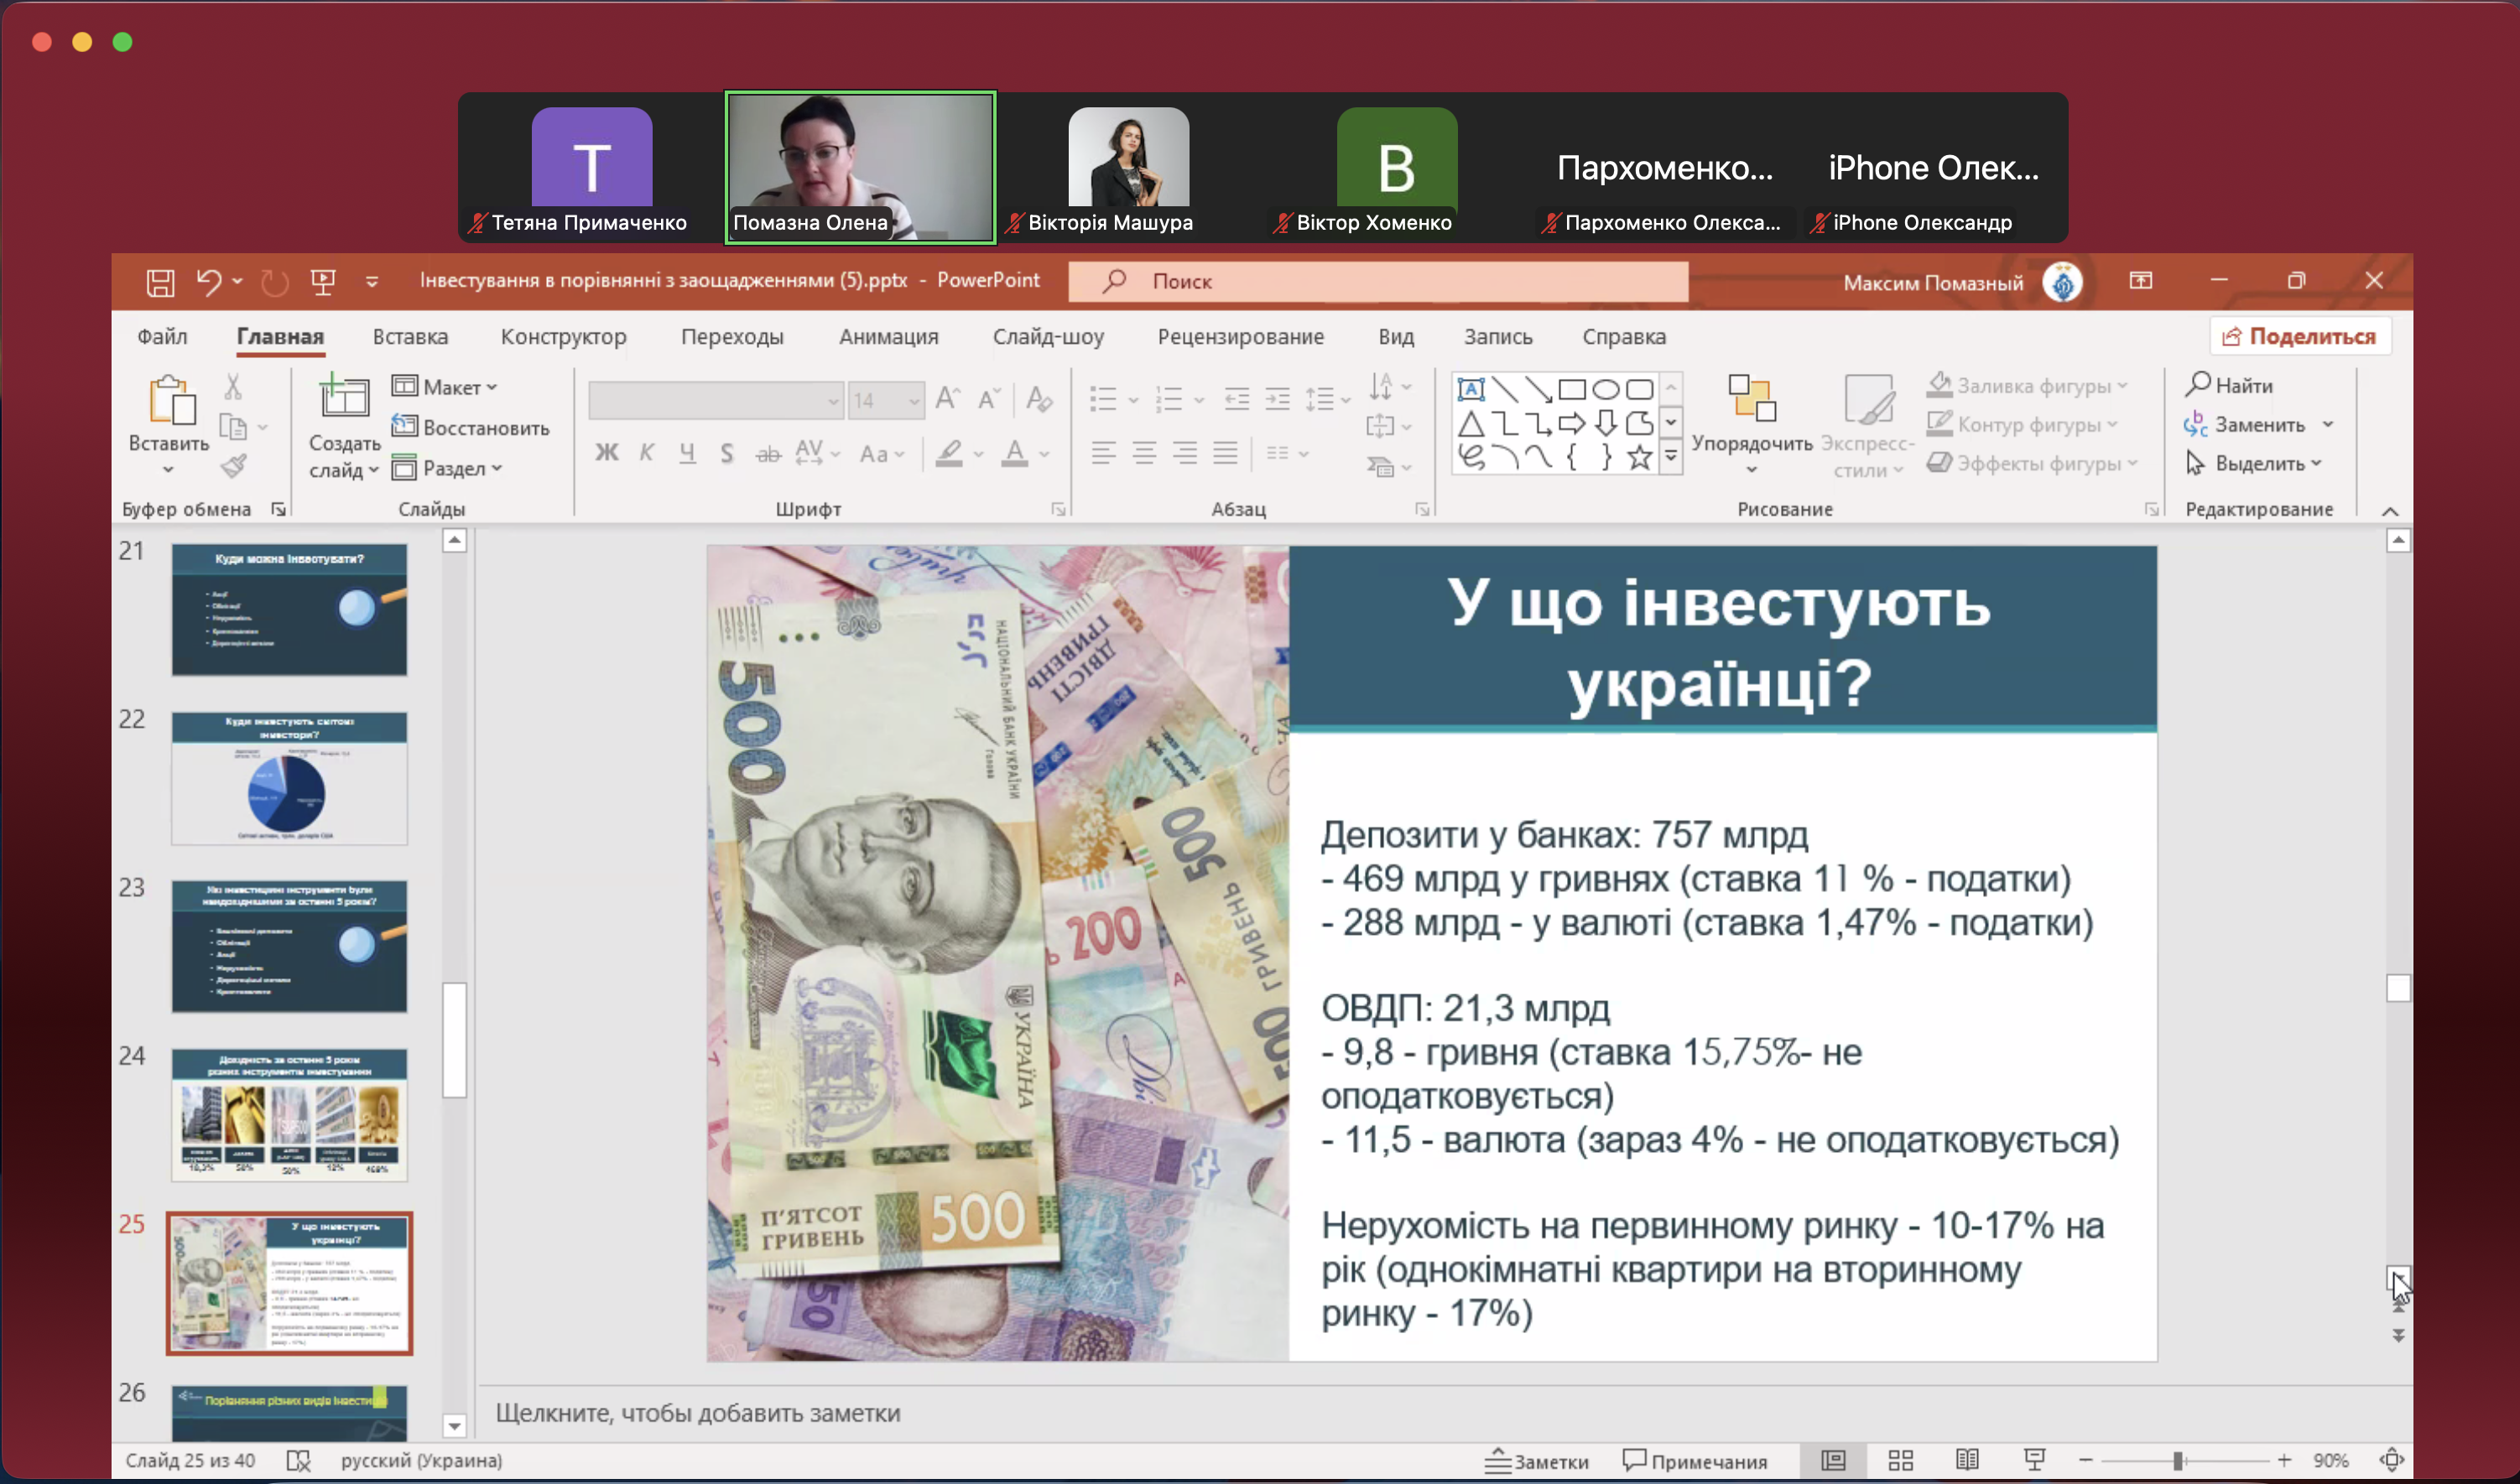Toggle Bold (Ж) formatting
This screenshot has height=1484, width=2520.
click(x=607, y=453)
